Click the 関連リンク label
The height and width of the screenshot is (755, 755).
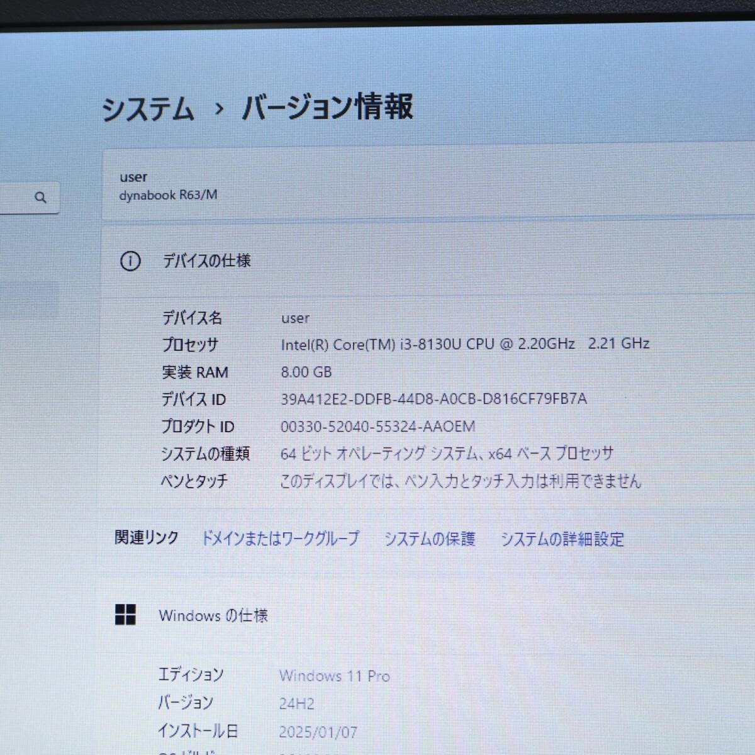coord(147,537)
